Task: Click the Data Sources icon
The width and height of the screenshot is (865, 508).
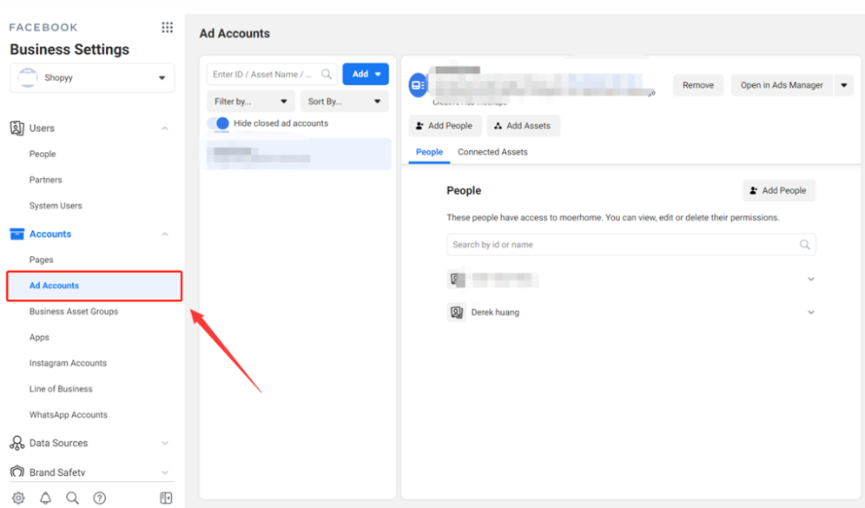Action: 17,443
